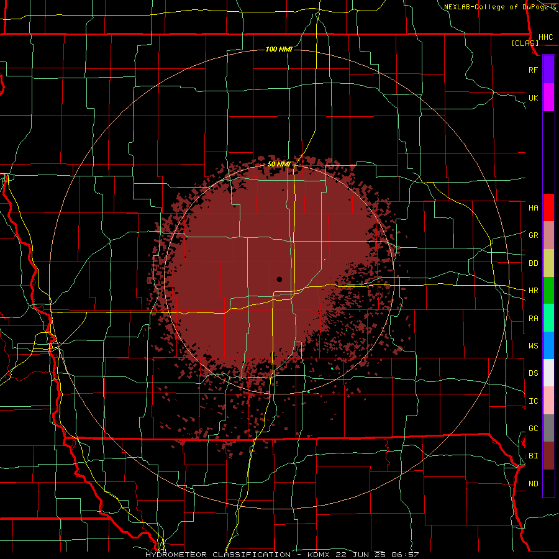Click the magenta UK color swatch in legend
The height and width of the screenshot is (559, 559).
click(548, 98)
